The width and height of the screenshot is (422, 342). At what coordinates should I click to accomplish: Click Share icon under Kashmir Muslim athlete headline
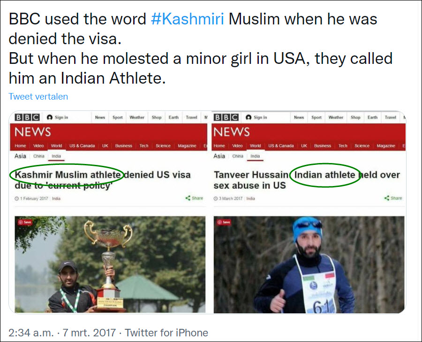[x=188, y=198]
